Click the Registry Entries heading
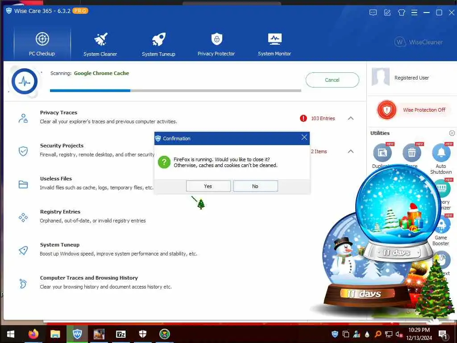The width and height of the screenshot is (457, 343). pyautogui.click(x=60, y=212)
